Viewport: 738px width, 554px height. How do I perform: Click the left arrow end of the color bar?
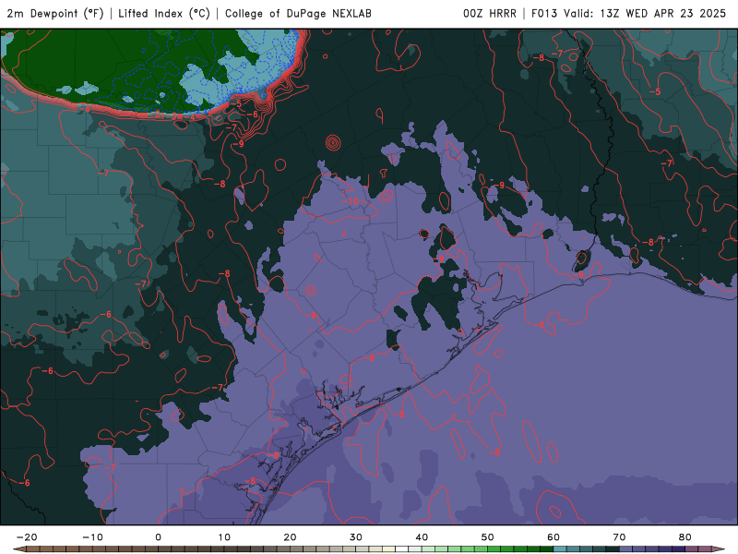(19, 549)
